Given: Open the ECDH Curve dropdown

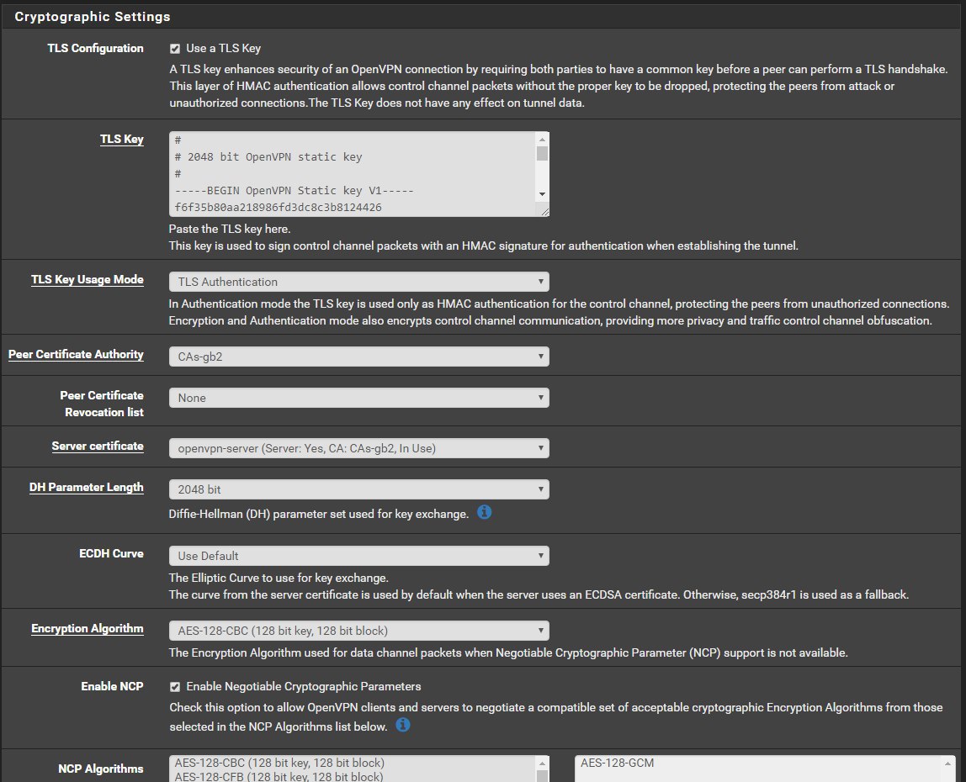Looking at the screenshot, I should (x=359, y=556).
